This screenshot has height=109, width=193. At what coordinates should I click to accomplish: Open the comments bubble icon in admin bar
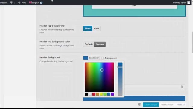11,3
